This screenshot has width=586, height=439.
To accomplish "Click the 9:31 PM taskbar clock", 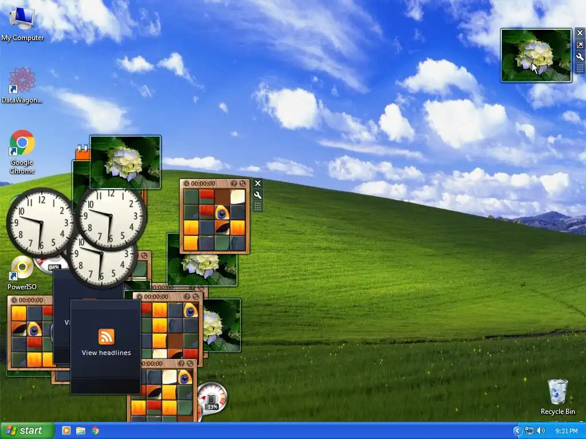I will coord(567,431).
